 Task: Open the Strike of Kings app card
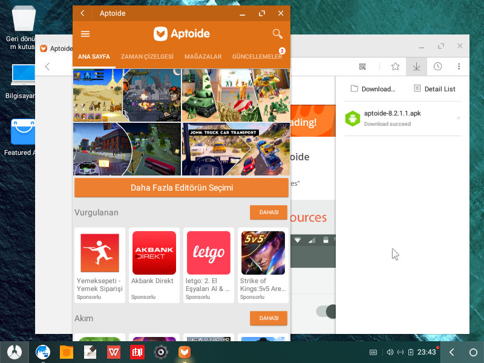(263, 265)
